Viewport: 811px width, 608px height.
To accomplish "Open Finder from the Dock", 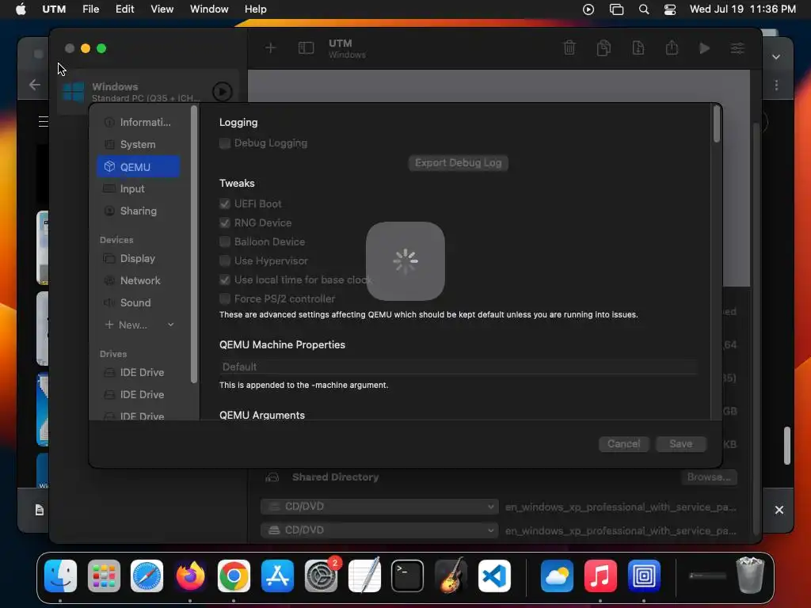I will click(x=60, y=576).
